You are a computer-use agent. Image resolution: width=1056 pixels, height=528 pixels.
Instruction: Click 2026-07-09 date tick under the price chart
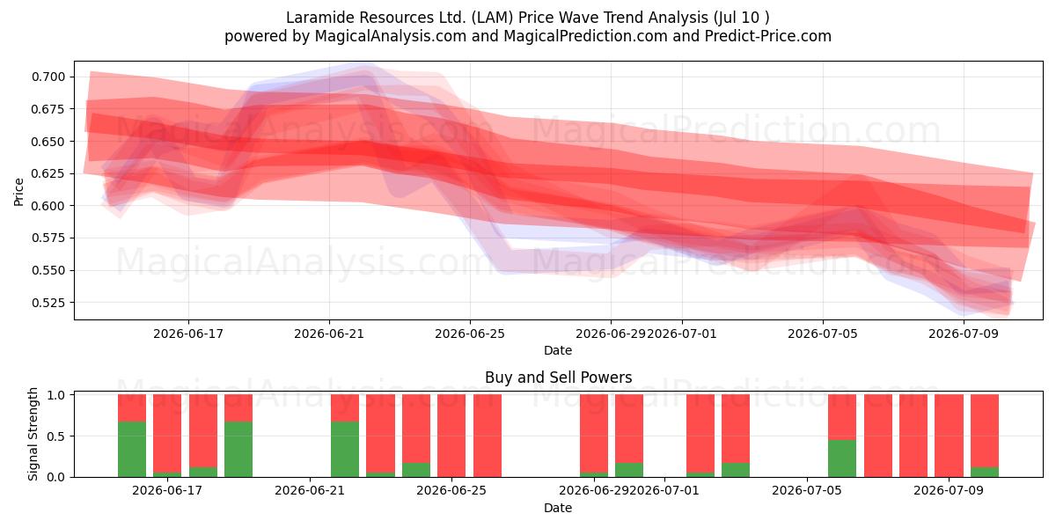click(x=964, y=334)
